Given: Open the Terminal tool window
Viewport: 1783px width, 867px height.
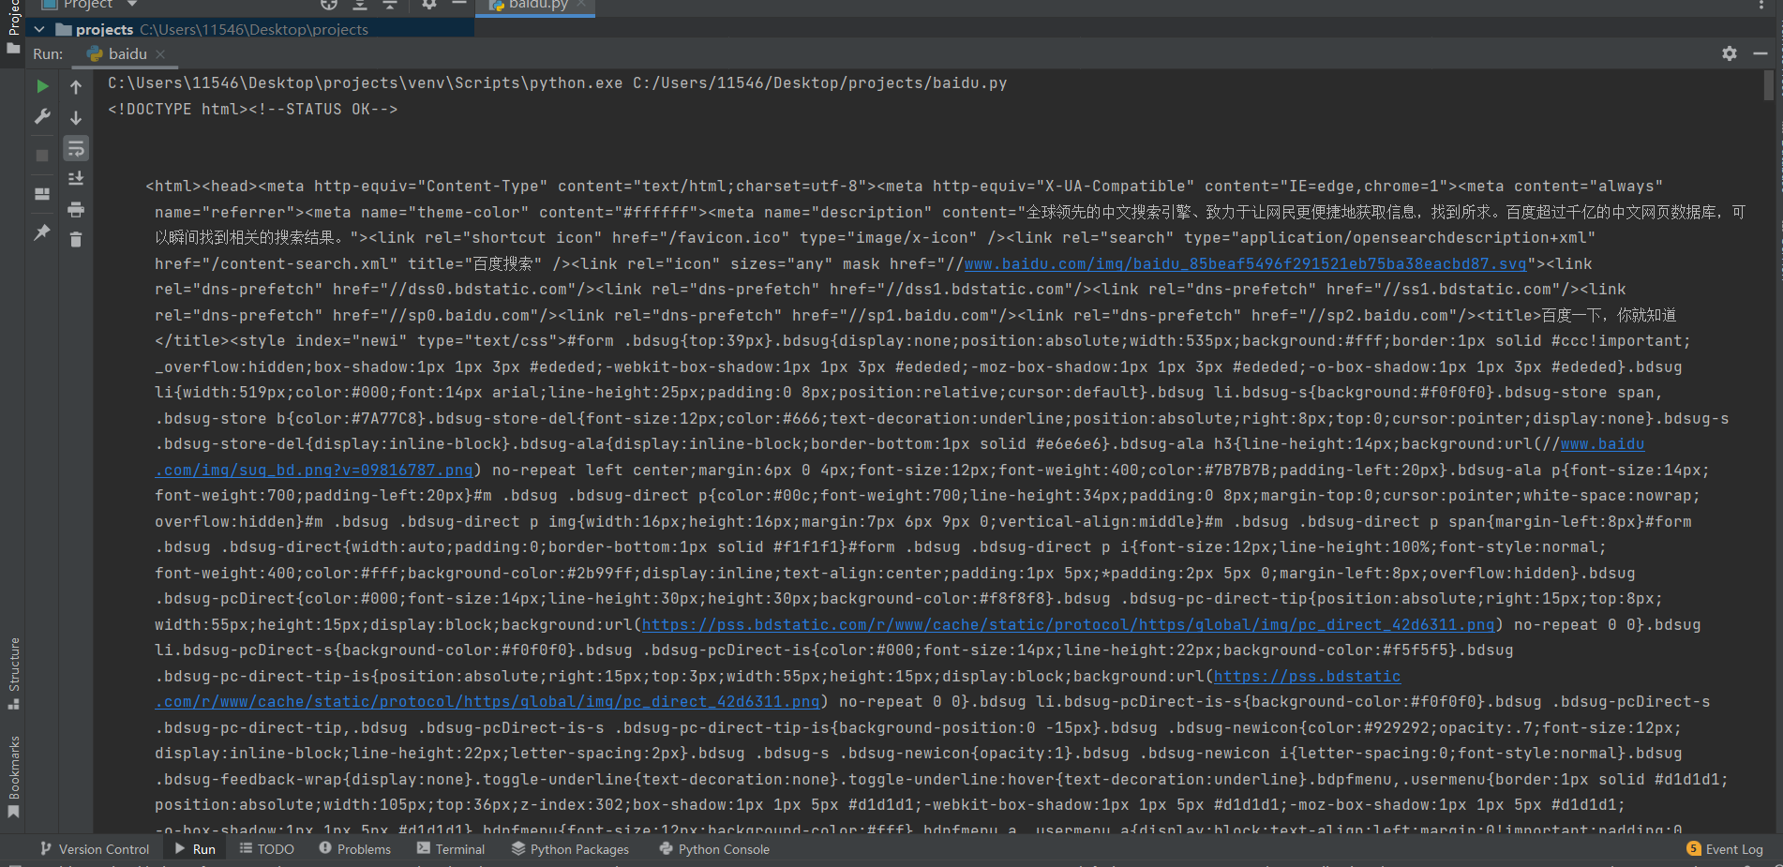Looking at the screenshot, I should point(451,849).
